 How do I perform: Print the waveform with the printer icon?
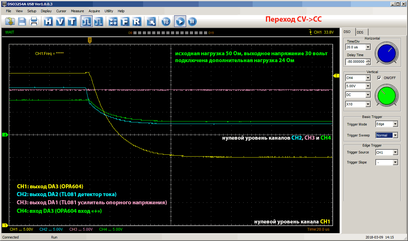coord(34,21)
